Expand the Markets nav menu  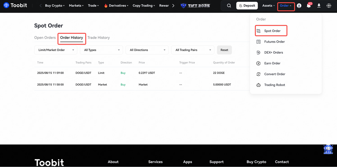pos(76,6)
